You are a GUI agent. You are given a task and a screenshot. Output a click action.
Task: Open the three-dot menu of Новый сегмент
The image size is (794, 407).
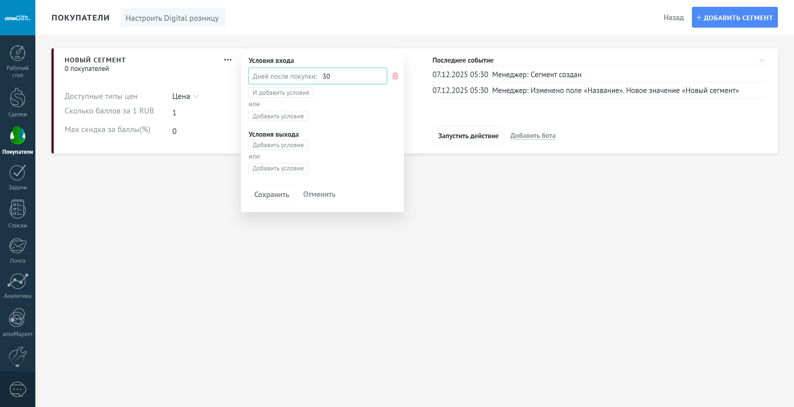(x=228, y=60)
